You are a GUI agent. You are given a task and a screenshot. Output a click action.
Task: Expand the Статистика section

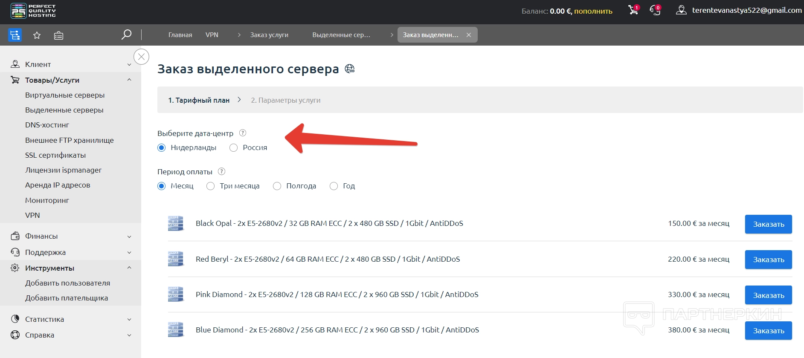tap(129, 320)
